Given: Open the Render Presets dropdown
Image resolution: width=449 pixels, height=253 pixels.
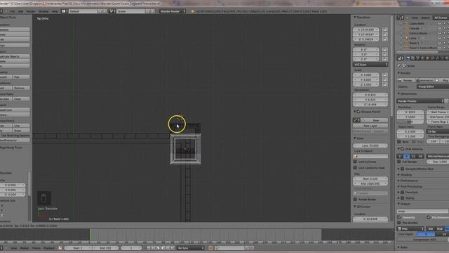Looking at the screenshot, I should click(x=420, y=101).
